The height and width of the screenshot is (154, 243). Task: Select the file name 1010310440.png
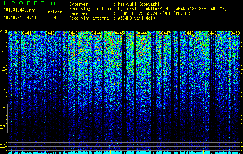coord(20,10)
